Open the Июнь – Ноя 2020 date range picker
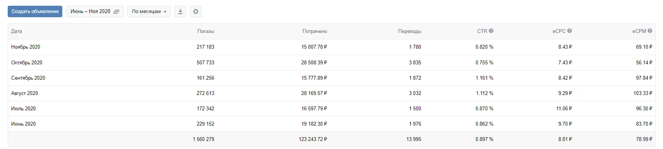This screenshot has width=663, height=149. click(x=95, y=11)
